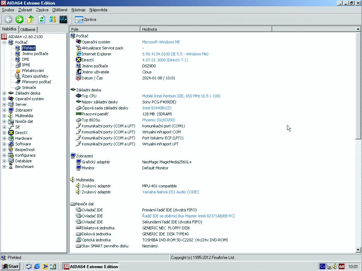Click the Přenosný počítač laptop icon

coord(18,82)
